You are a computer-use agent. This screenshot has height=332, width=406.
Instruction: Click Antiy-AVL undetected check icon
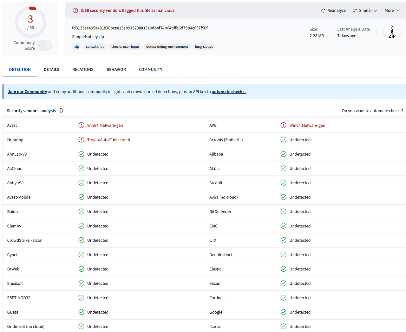81,183
